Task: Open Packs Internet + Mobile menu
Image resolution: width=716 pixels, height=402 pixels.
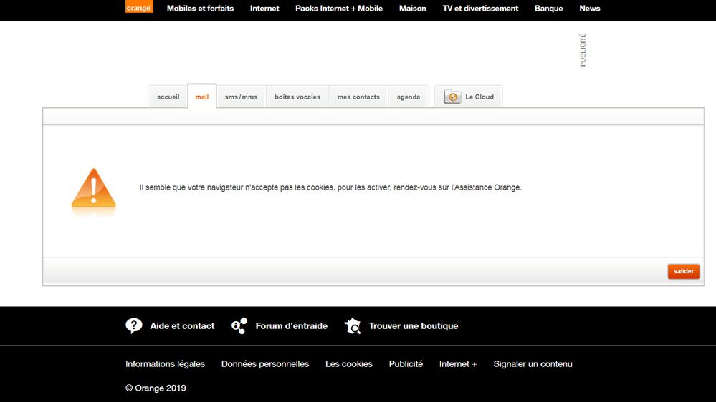Action: pos(339,8)
